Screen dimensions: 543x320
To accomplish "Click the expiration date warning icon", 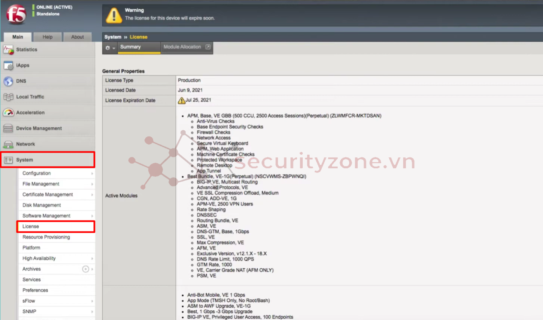I will pos(182,100).
